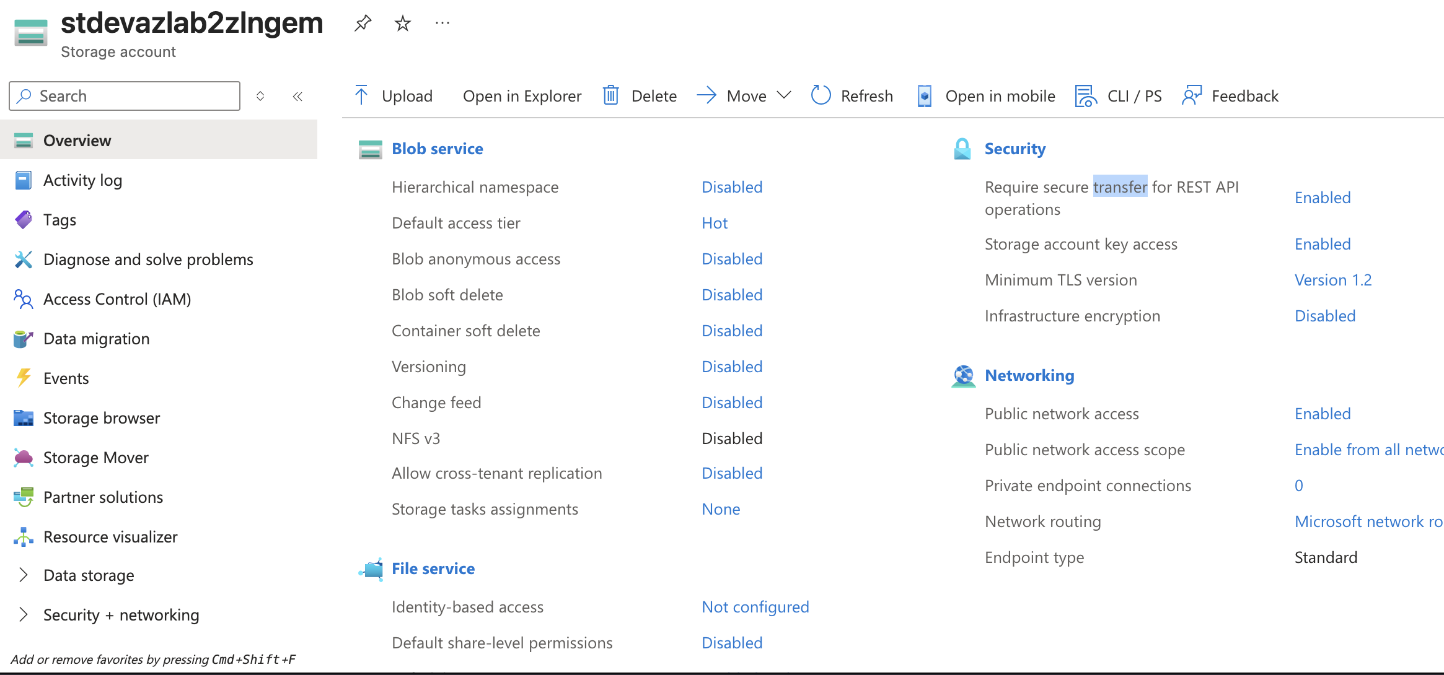Click Disabled for Blob anonymous access
The height and width of the screenshot is (675, 1444).
pyautogui.click(x=732, y=259)
